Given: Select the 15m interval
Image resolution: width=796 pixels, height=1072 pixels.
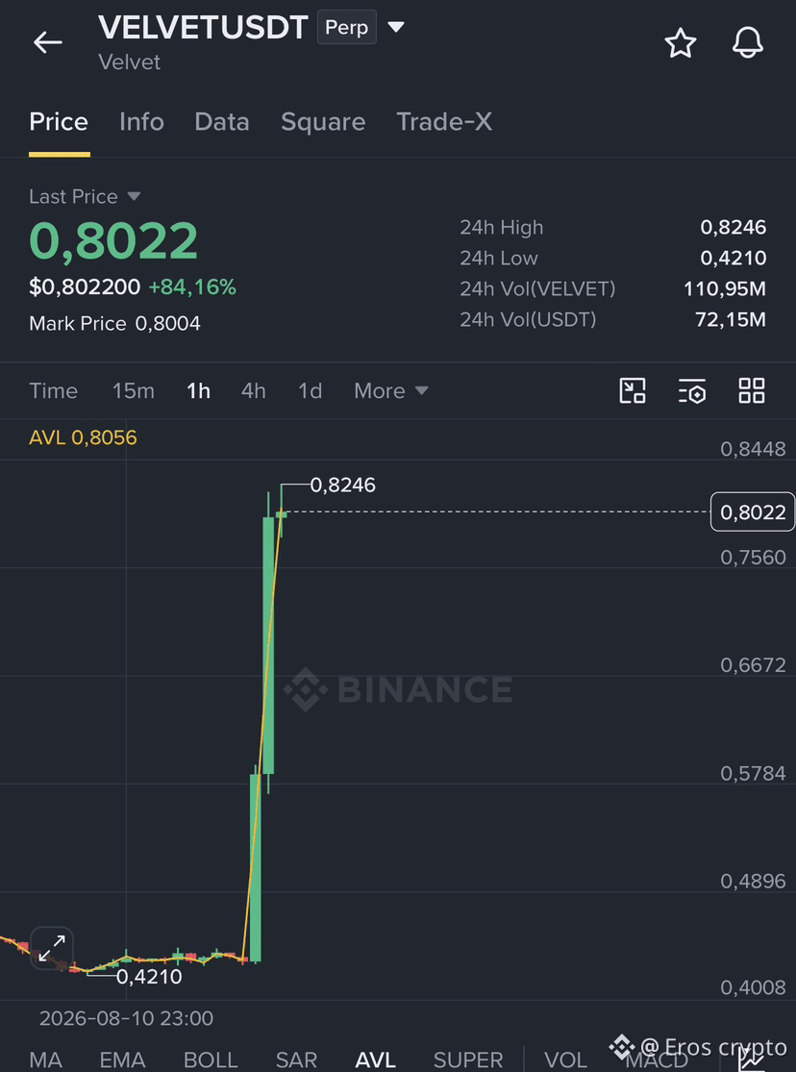Looking at the screenshot, I should [x=134, y=391].
